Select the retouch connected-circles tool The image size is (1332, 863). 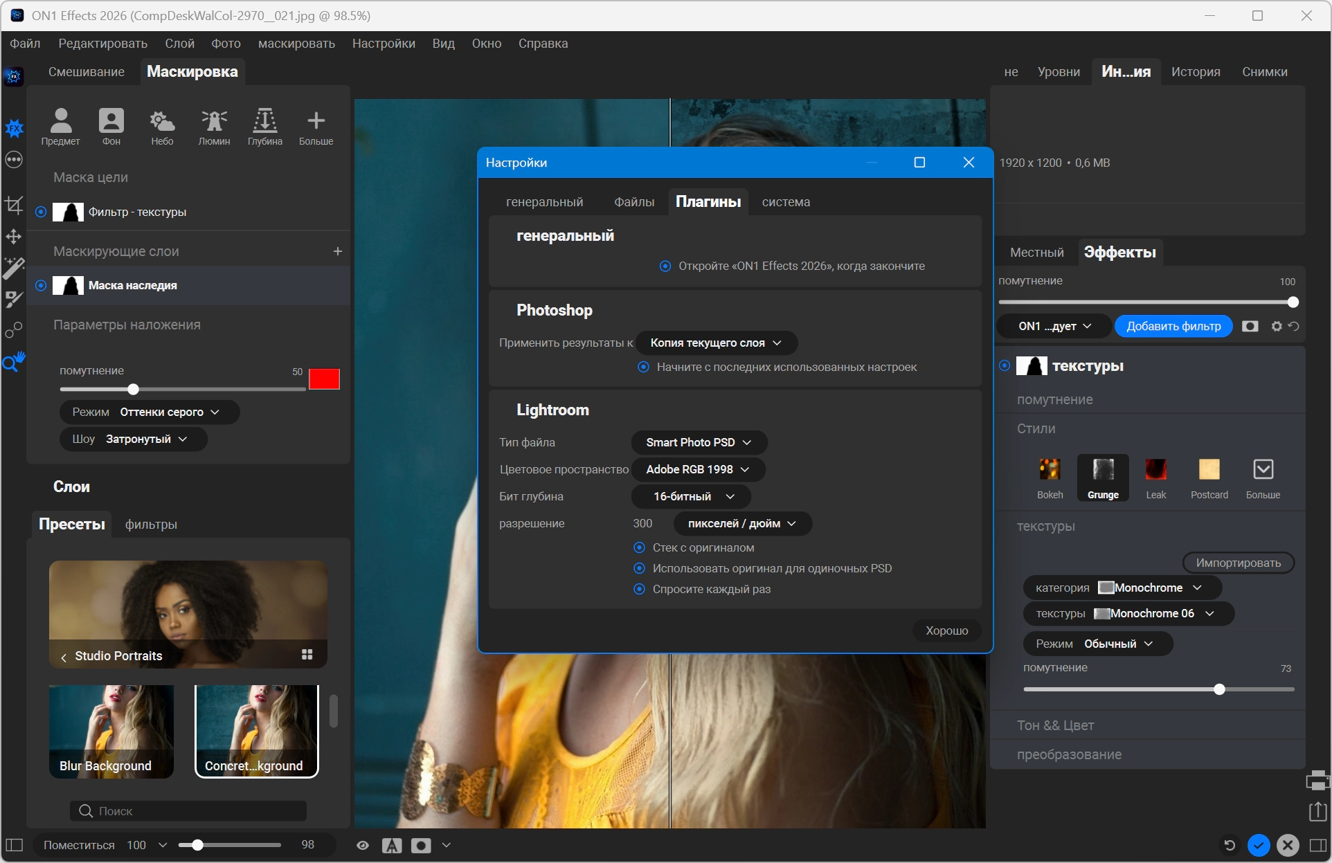pyautogui.click(x=14, y=330)
